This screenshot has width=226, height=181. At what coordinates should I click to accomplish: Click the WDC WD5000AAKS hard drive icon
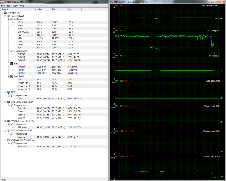pos(8,131)
